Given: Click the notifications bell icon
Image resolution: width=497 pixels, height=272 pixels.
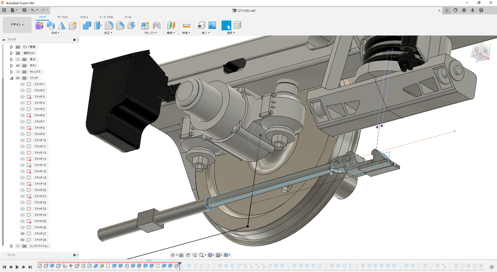Looking at the screenshot, I should coord(473,10).
